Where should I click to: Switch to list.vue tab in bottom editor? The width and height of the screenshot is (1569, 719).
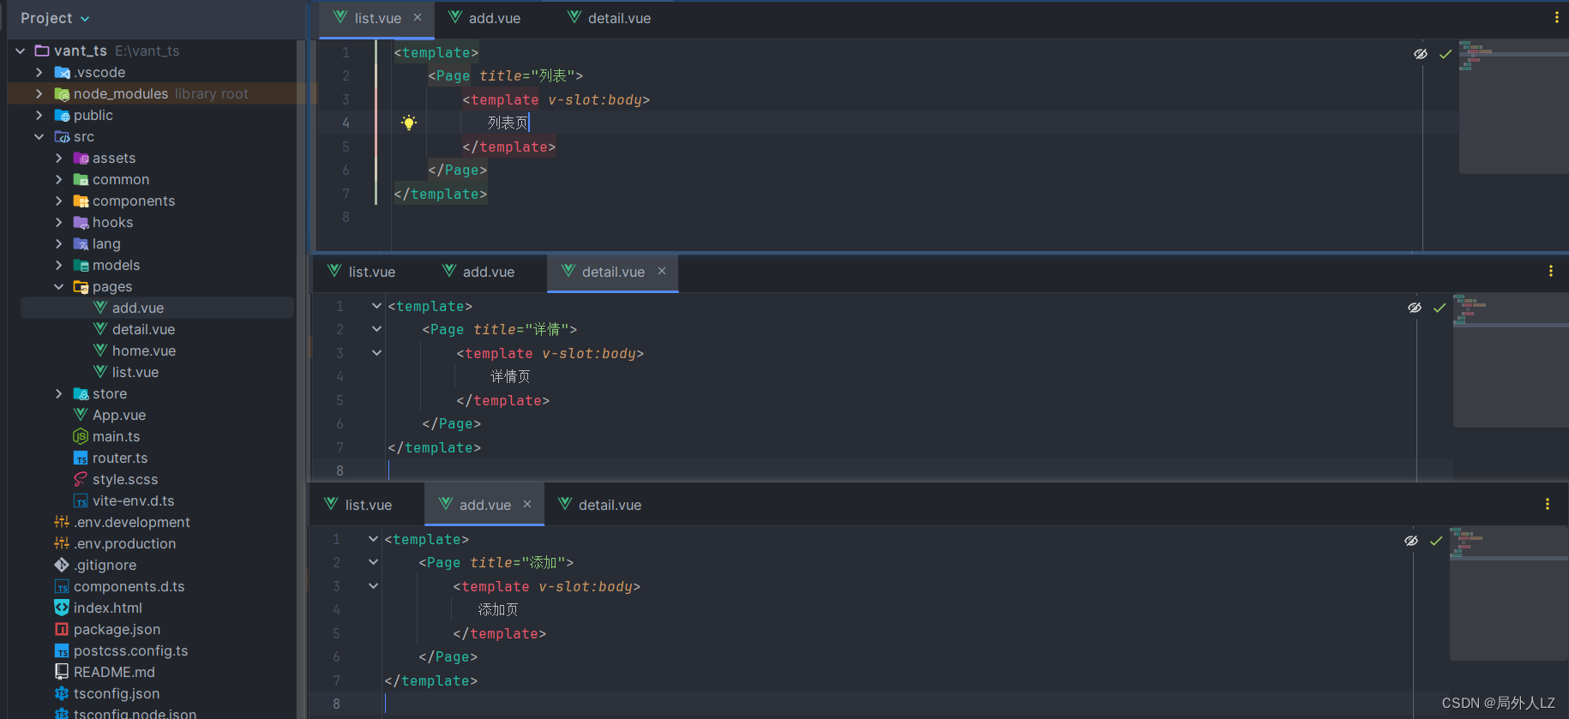pos(358,506)
